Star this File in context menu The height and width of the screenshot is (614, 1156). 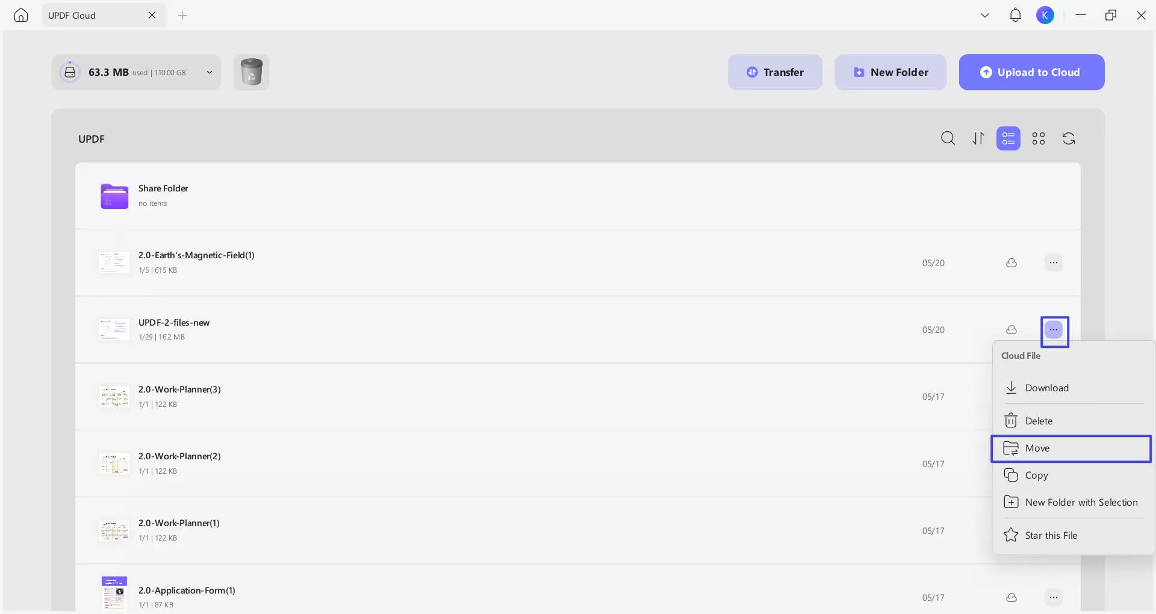[x=1051, y=535]
